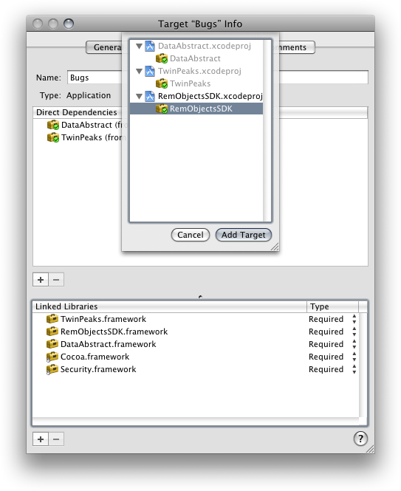This screenshot has width=401, height=491.
Task: Click the target list vertical scrollbar in sheet
Action: click(x=267, y=131)
